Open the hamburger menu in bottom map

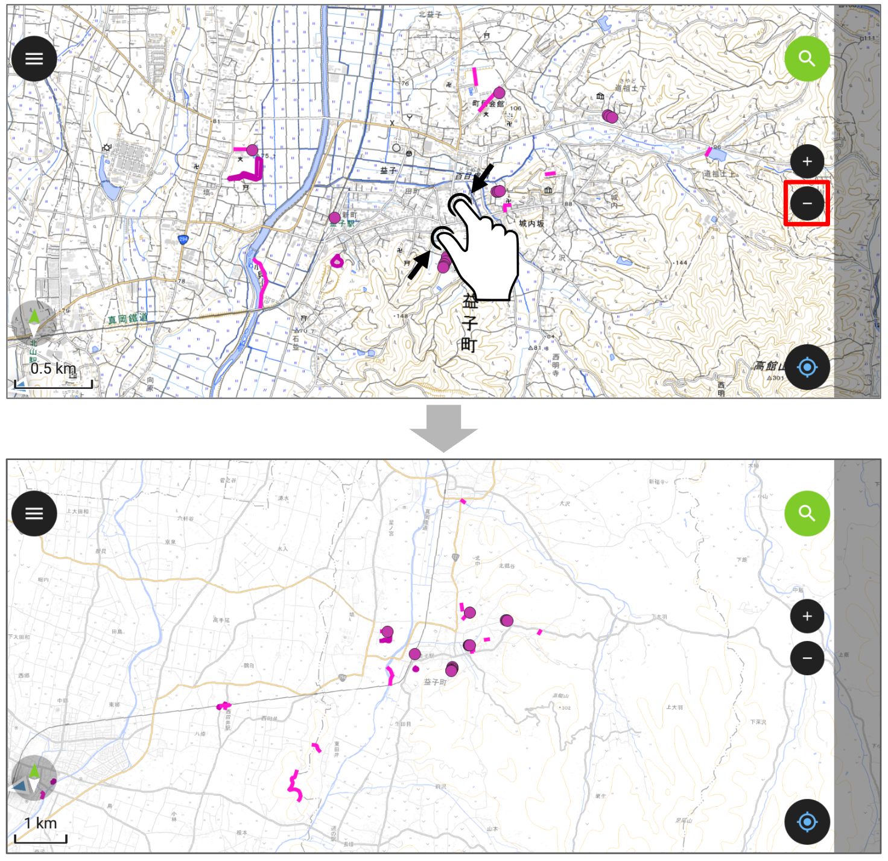coord(34,513)
